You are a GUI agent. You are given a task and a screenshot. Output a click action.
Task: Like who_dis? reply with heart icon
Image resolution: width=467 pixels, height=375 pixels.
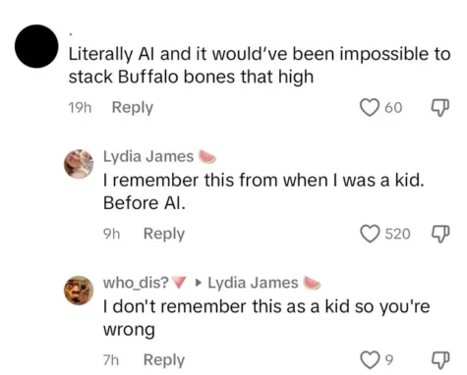point(370,360)
